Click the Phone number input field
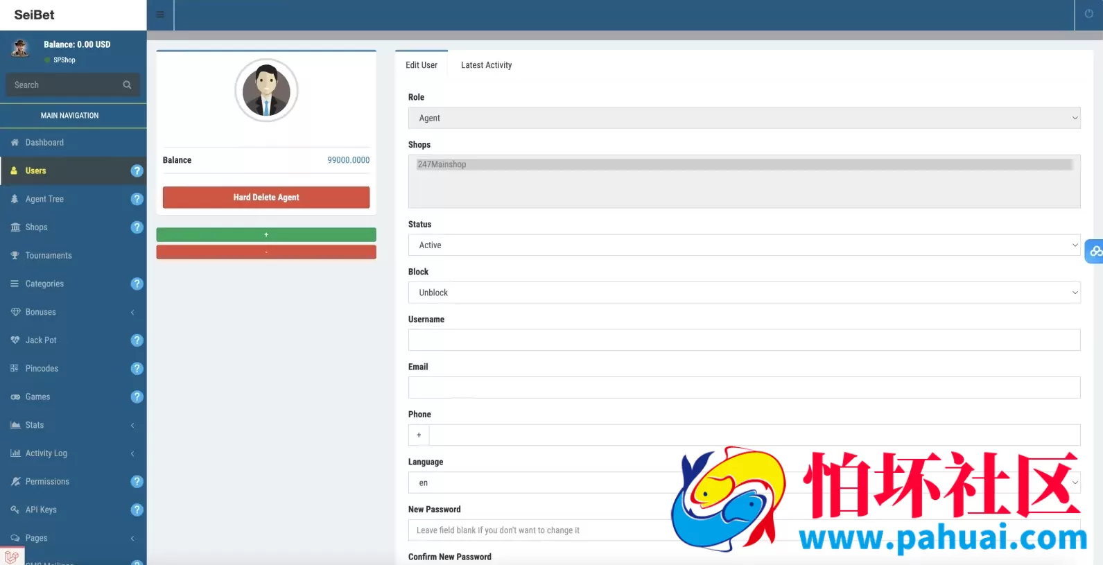 tap(754, 435)
